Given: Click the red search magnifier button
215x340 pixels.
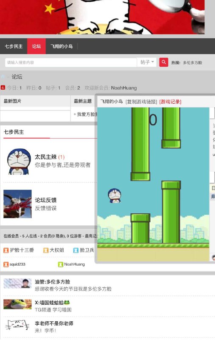Looking at the screenshot, I should click(164, 62).
